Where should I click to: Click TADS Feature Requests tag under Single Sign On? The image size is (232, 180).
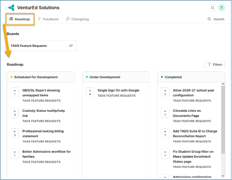coord(117,96)
